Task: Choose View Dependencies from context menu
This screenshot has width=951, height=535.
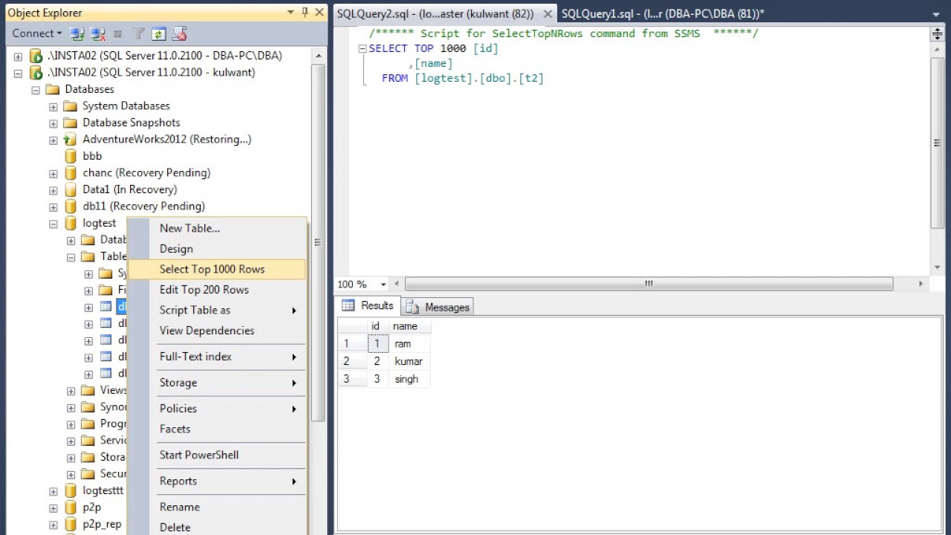Action: pyautogui.click(x=217, y=331)
